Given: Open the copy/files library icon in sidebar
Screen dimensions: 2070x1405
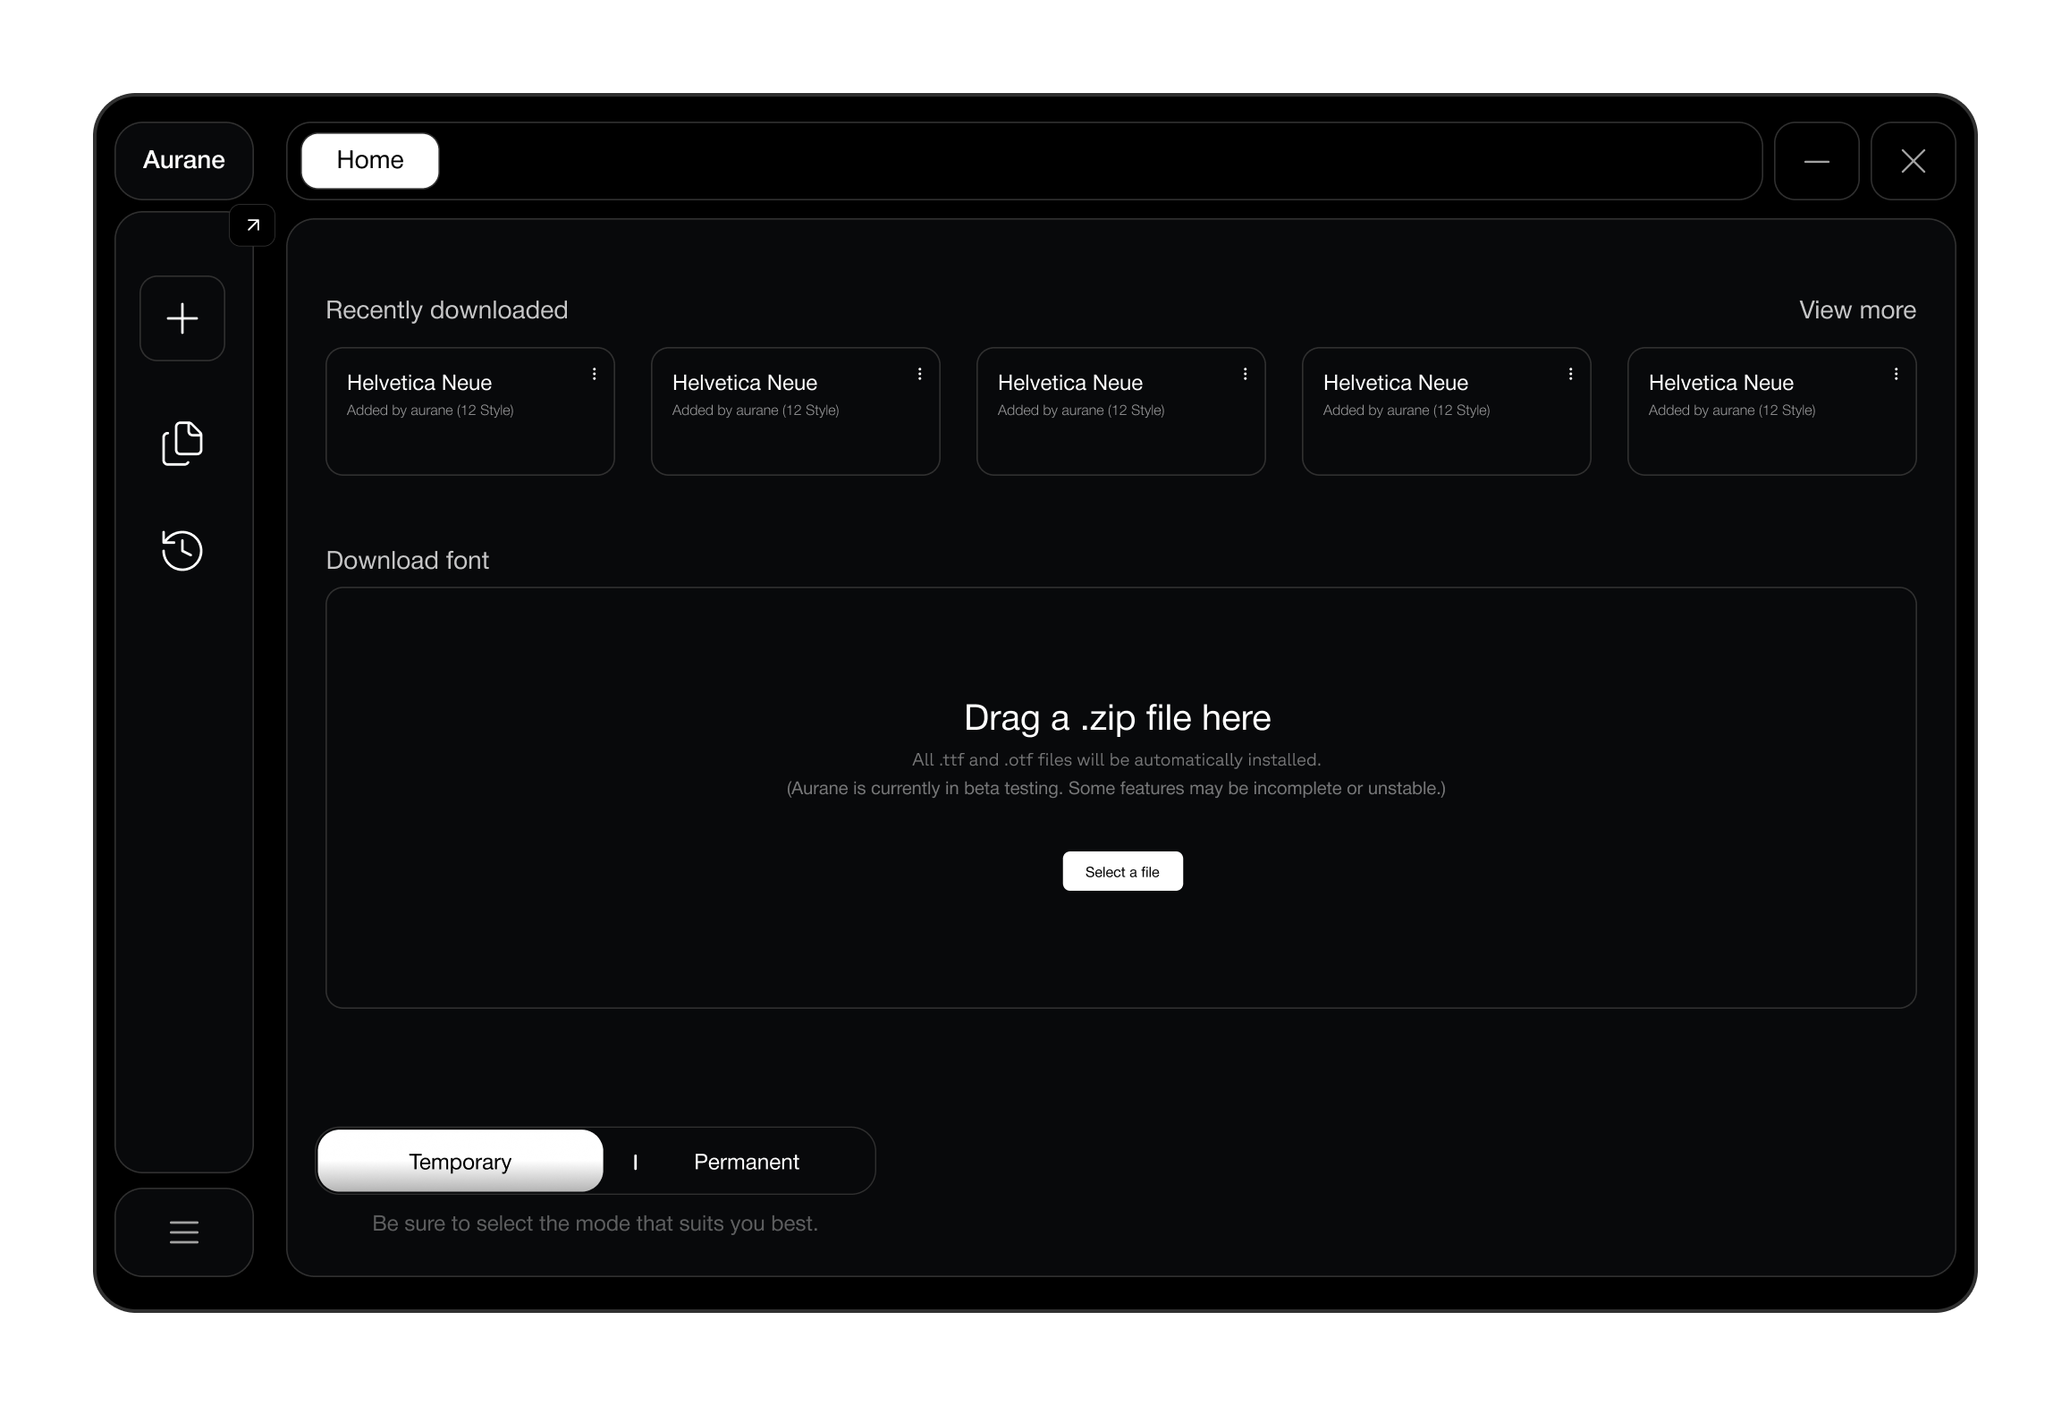Looking at the screenshot, I should click(182, 444).
